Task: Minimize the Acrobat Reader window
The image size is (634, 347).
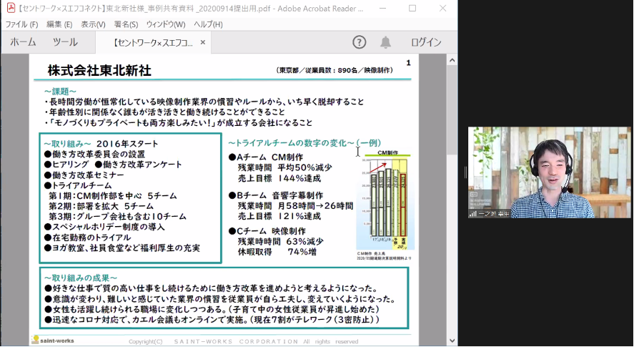Action: pos(383,8)
